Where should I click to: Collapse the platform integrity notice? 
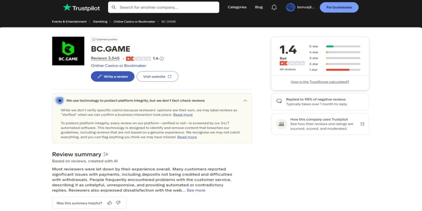tap(245, 101)
